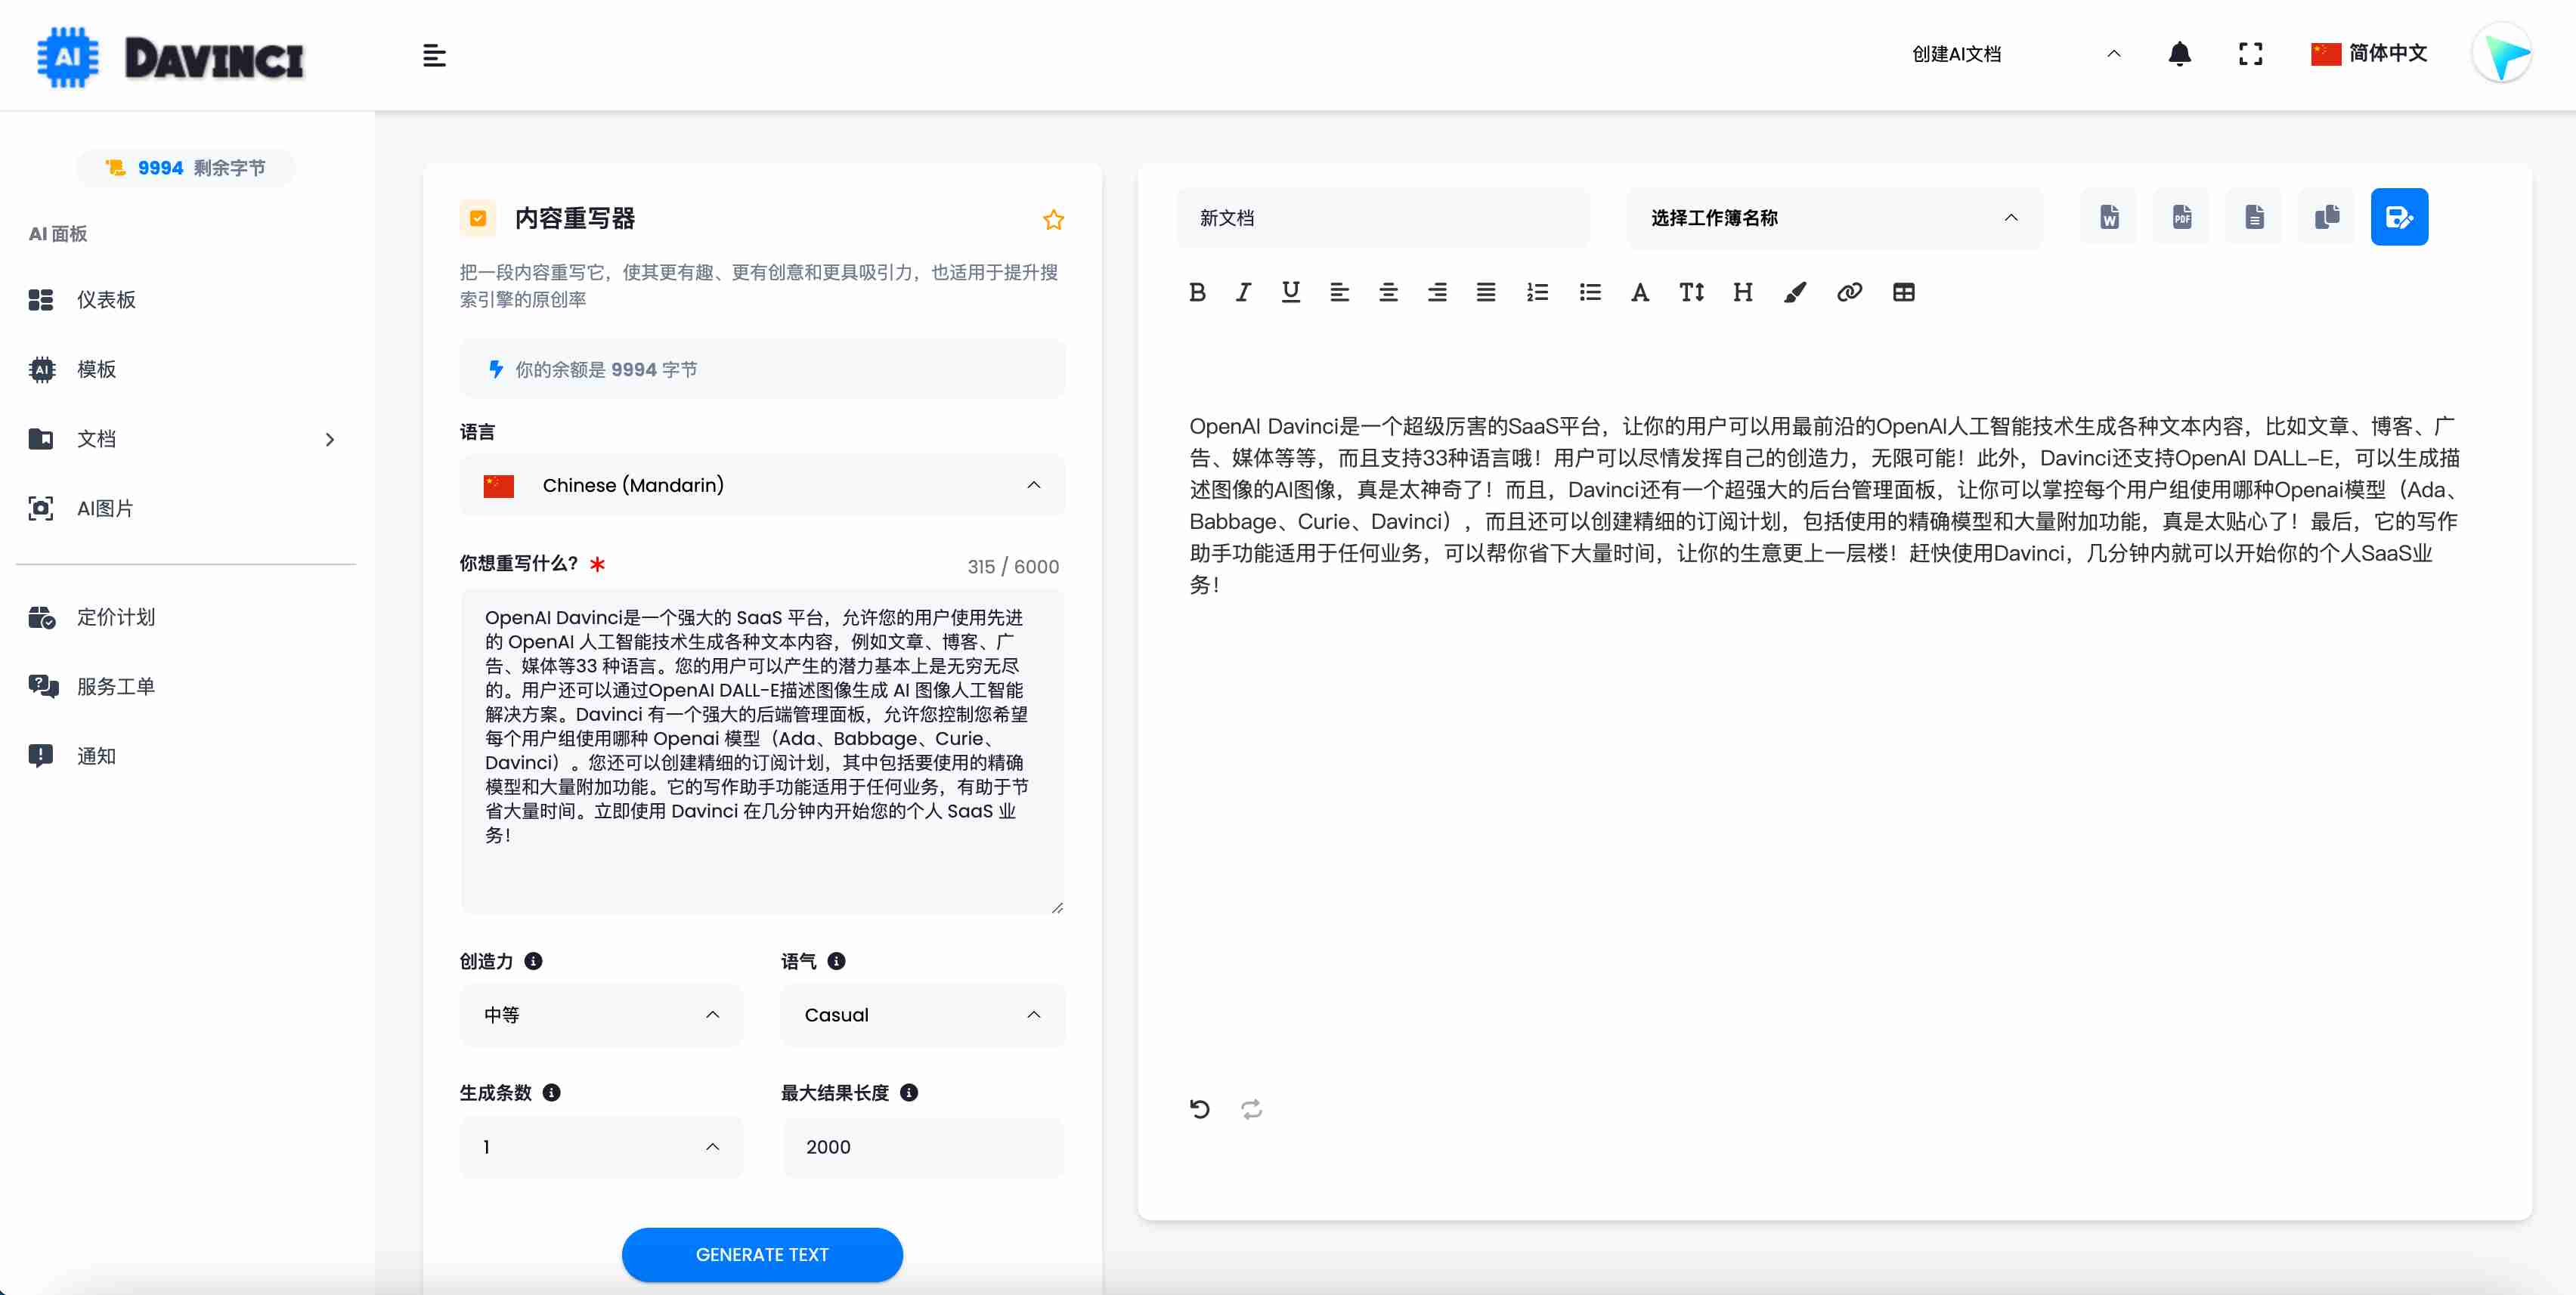
Task: Underline selected text in editor
Action: [1291, 292]
